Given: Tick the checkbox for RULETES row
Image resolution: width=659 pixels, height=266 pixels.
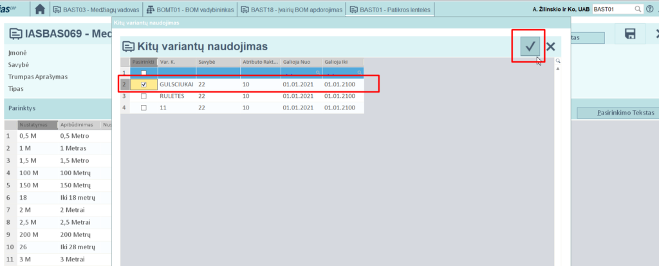Looking at the screenshot, I should pos(144,96).
